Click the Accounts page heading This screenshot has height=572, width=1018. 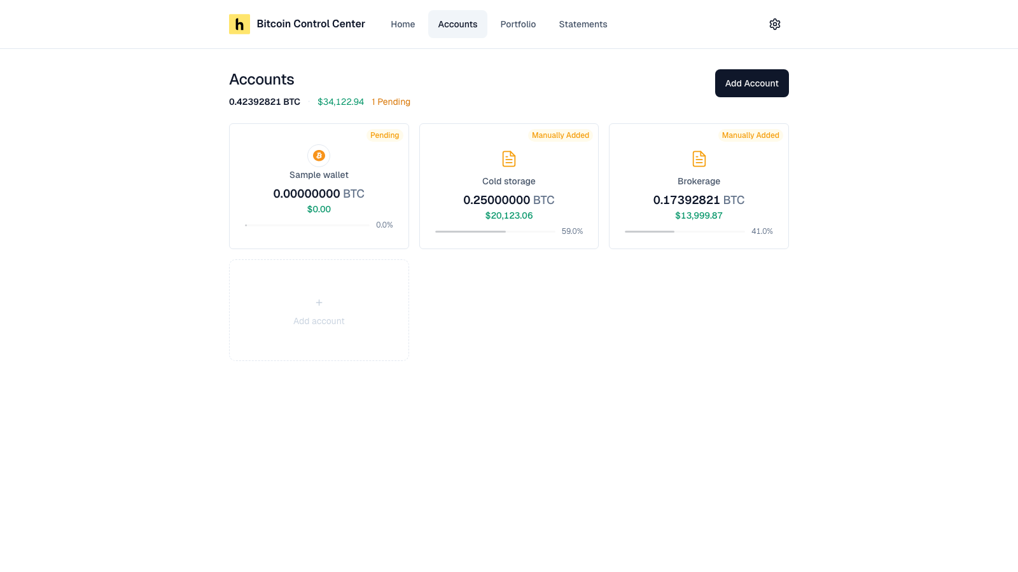click(x=261, y=79)
